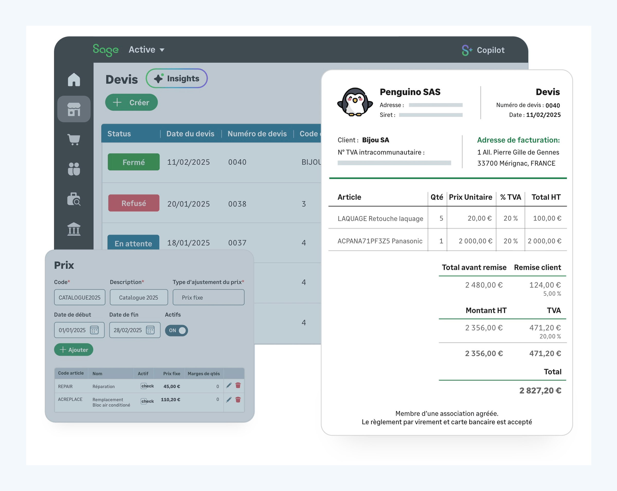
Task: Select the date 18/01/2025 cell
Action: tap(189, 243)
